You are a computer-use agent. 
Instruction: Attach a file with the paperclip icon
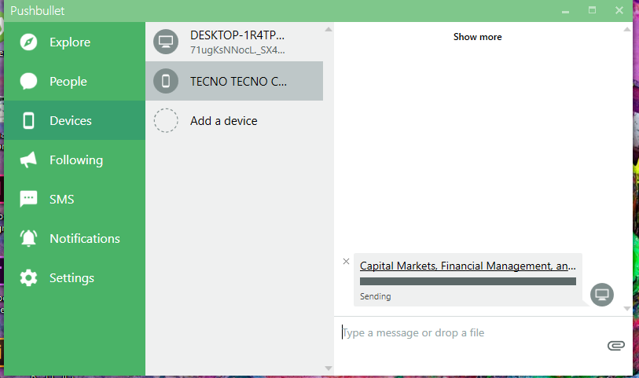tap(615, 346)
